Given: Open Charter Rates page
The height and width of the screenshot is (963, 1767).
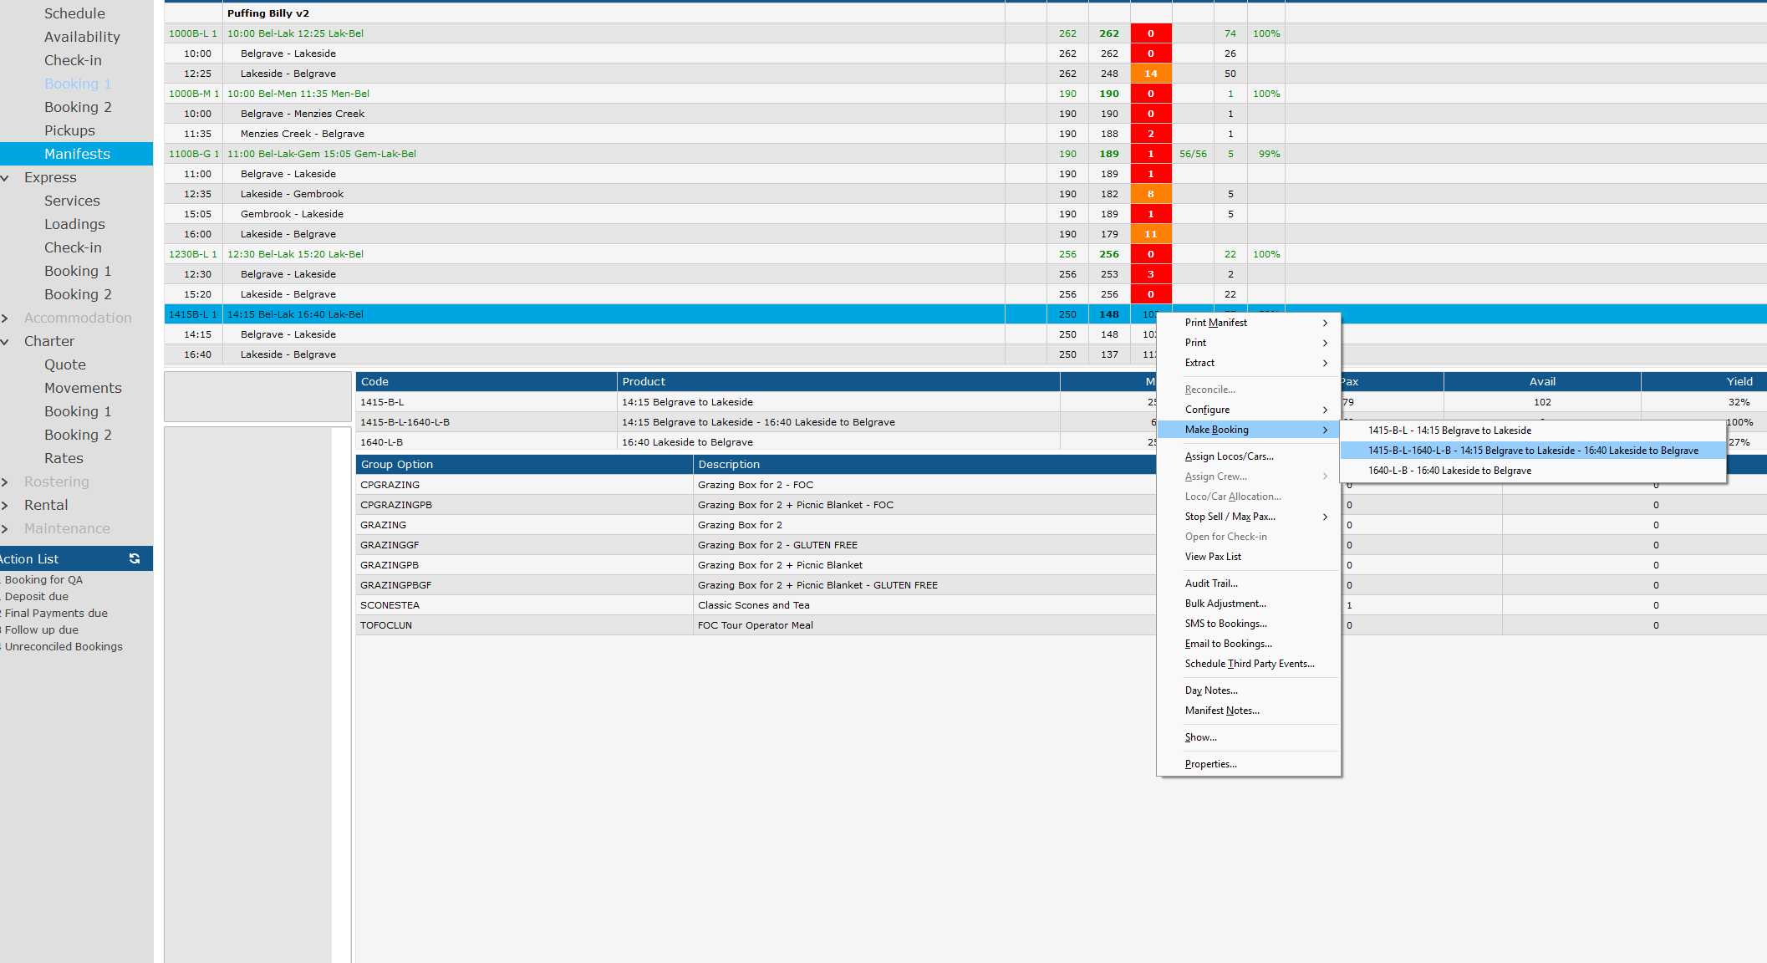Looking at the screenshot, I should point(64,458).
